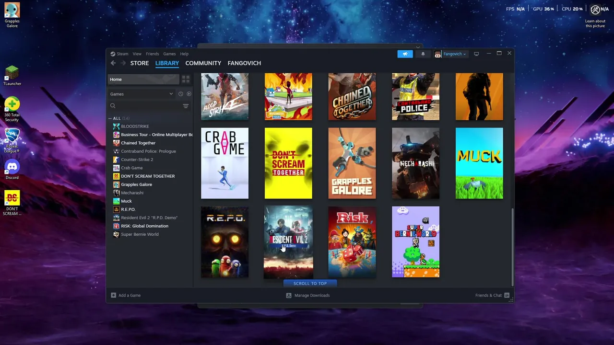614x345 pixels.
Task: Select the R.E.P.O. cover thumbnail
Action: pos(224,242)
